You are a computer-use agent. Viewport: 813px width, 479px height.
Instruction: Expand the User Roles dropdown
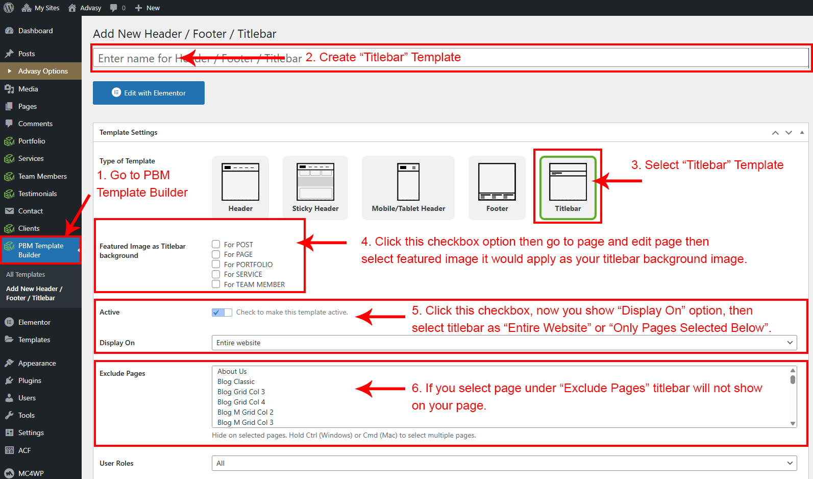504,463
